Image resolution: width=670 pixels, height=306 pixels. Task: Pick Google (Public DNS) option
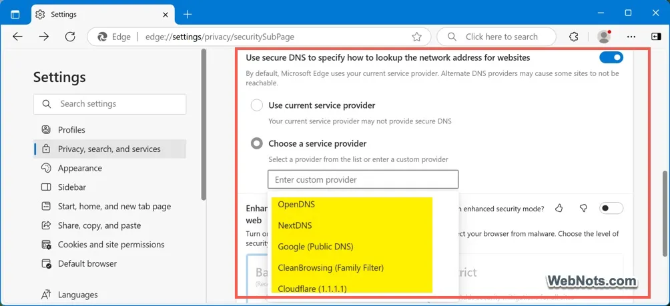pyautogui.click(x=316, y=247)
